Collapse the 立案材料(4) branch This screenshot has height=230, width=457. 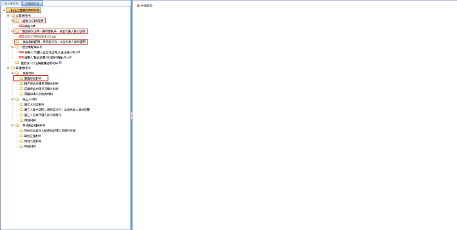(x=8, y=16)
